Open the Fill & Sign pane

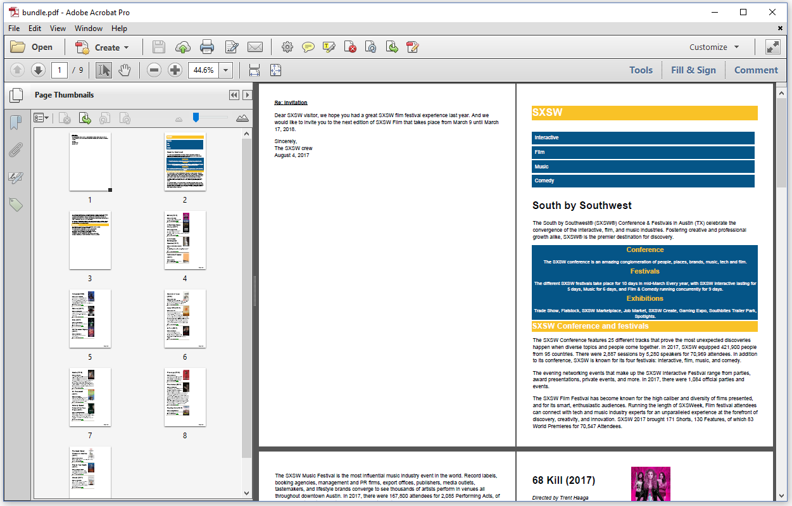[693, 70]
